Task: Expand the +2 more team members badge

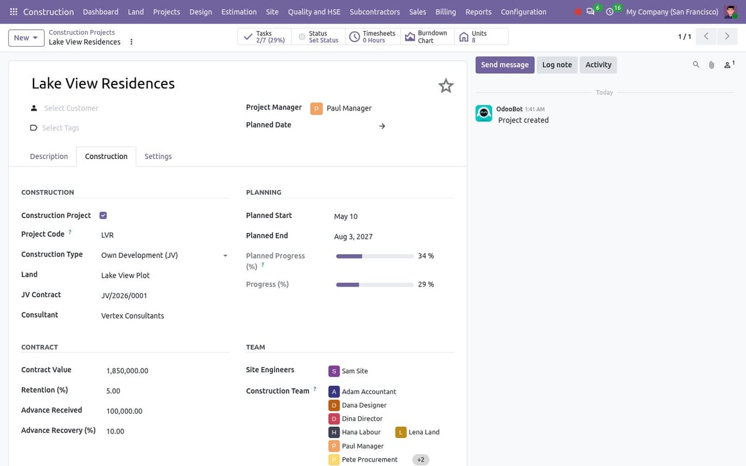Action: click(421, 460)
